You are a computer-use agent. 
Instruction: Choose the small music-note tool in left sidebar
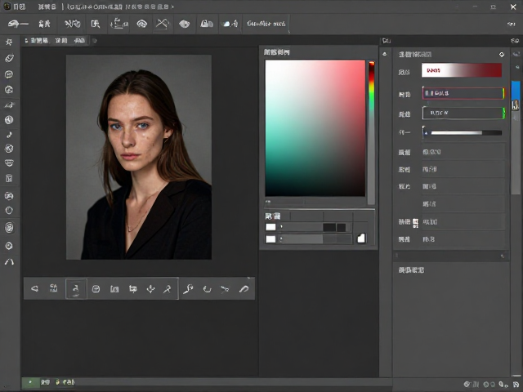(x=9, y=135)
